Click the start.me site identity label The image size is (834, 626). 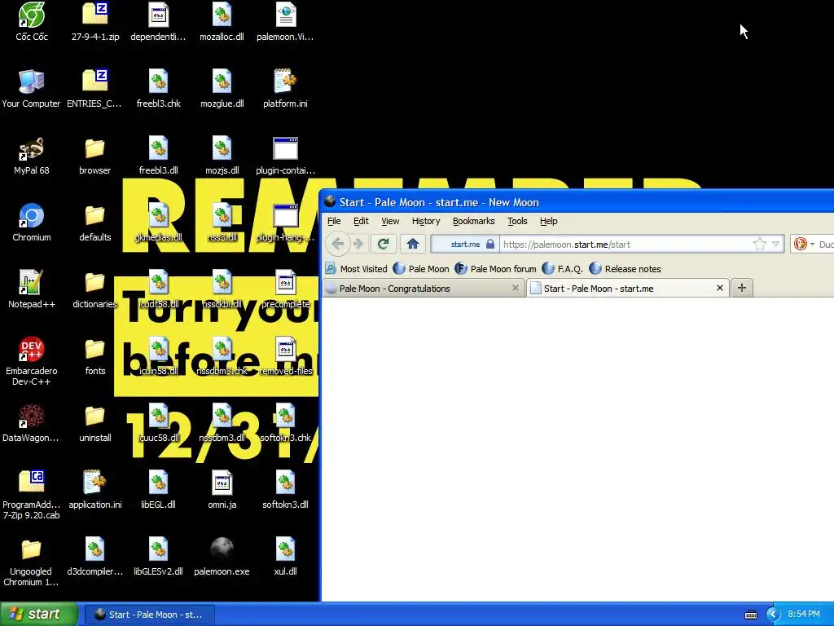(465, 245)
